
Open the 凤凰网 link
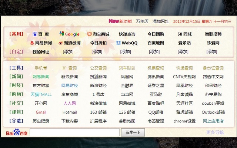127,77
